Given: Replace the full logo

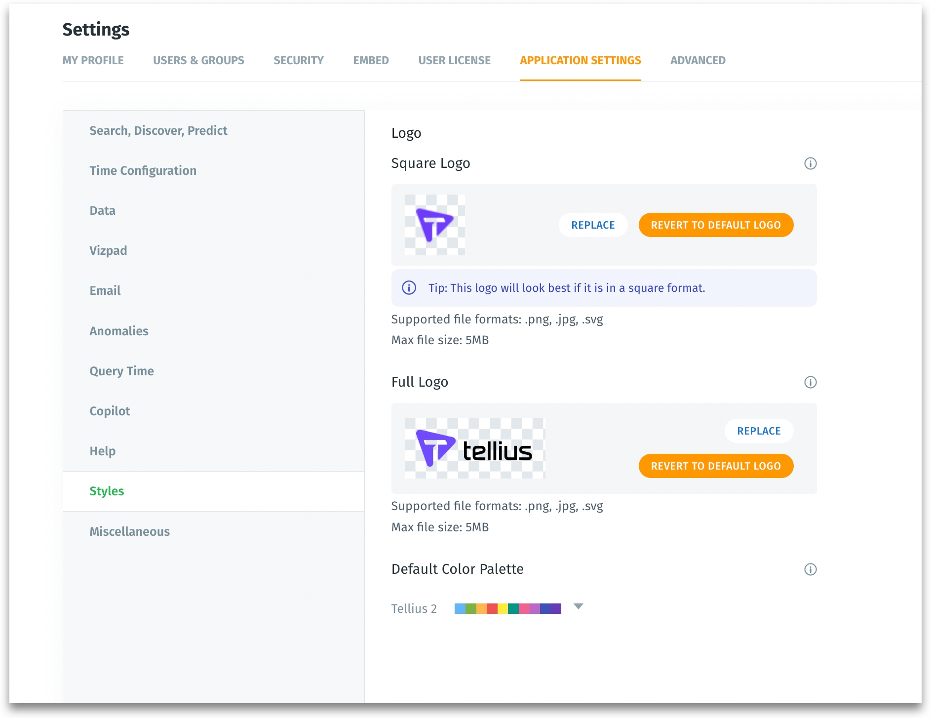Looking at the screenshot, I should pos(759,431).
